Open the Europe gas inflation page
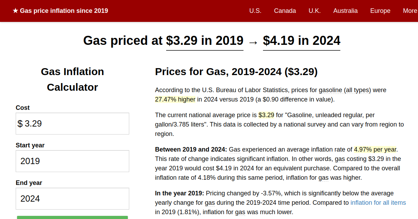The height and width of the screenshot is (219, 418). tap(380, 11)
